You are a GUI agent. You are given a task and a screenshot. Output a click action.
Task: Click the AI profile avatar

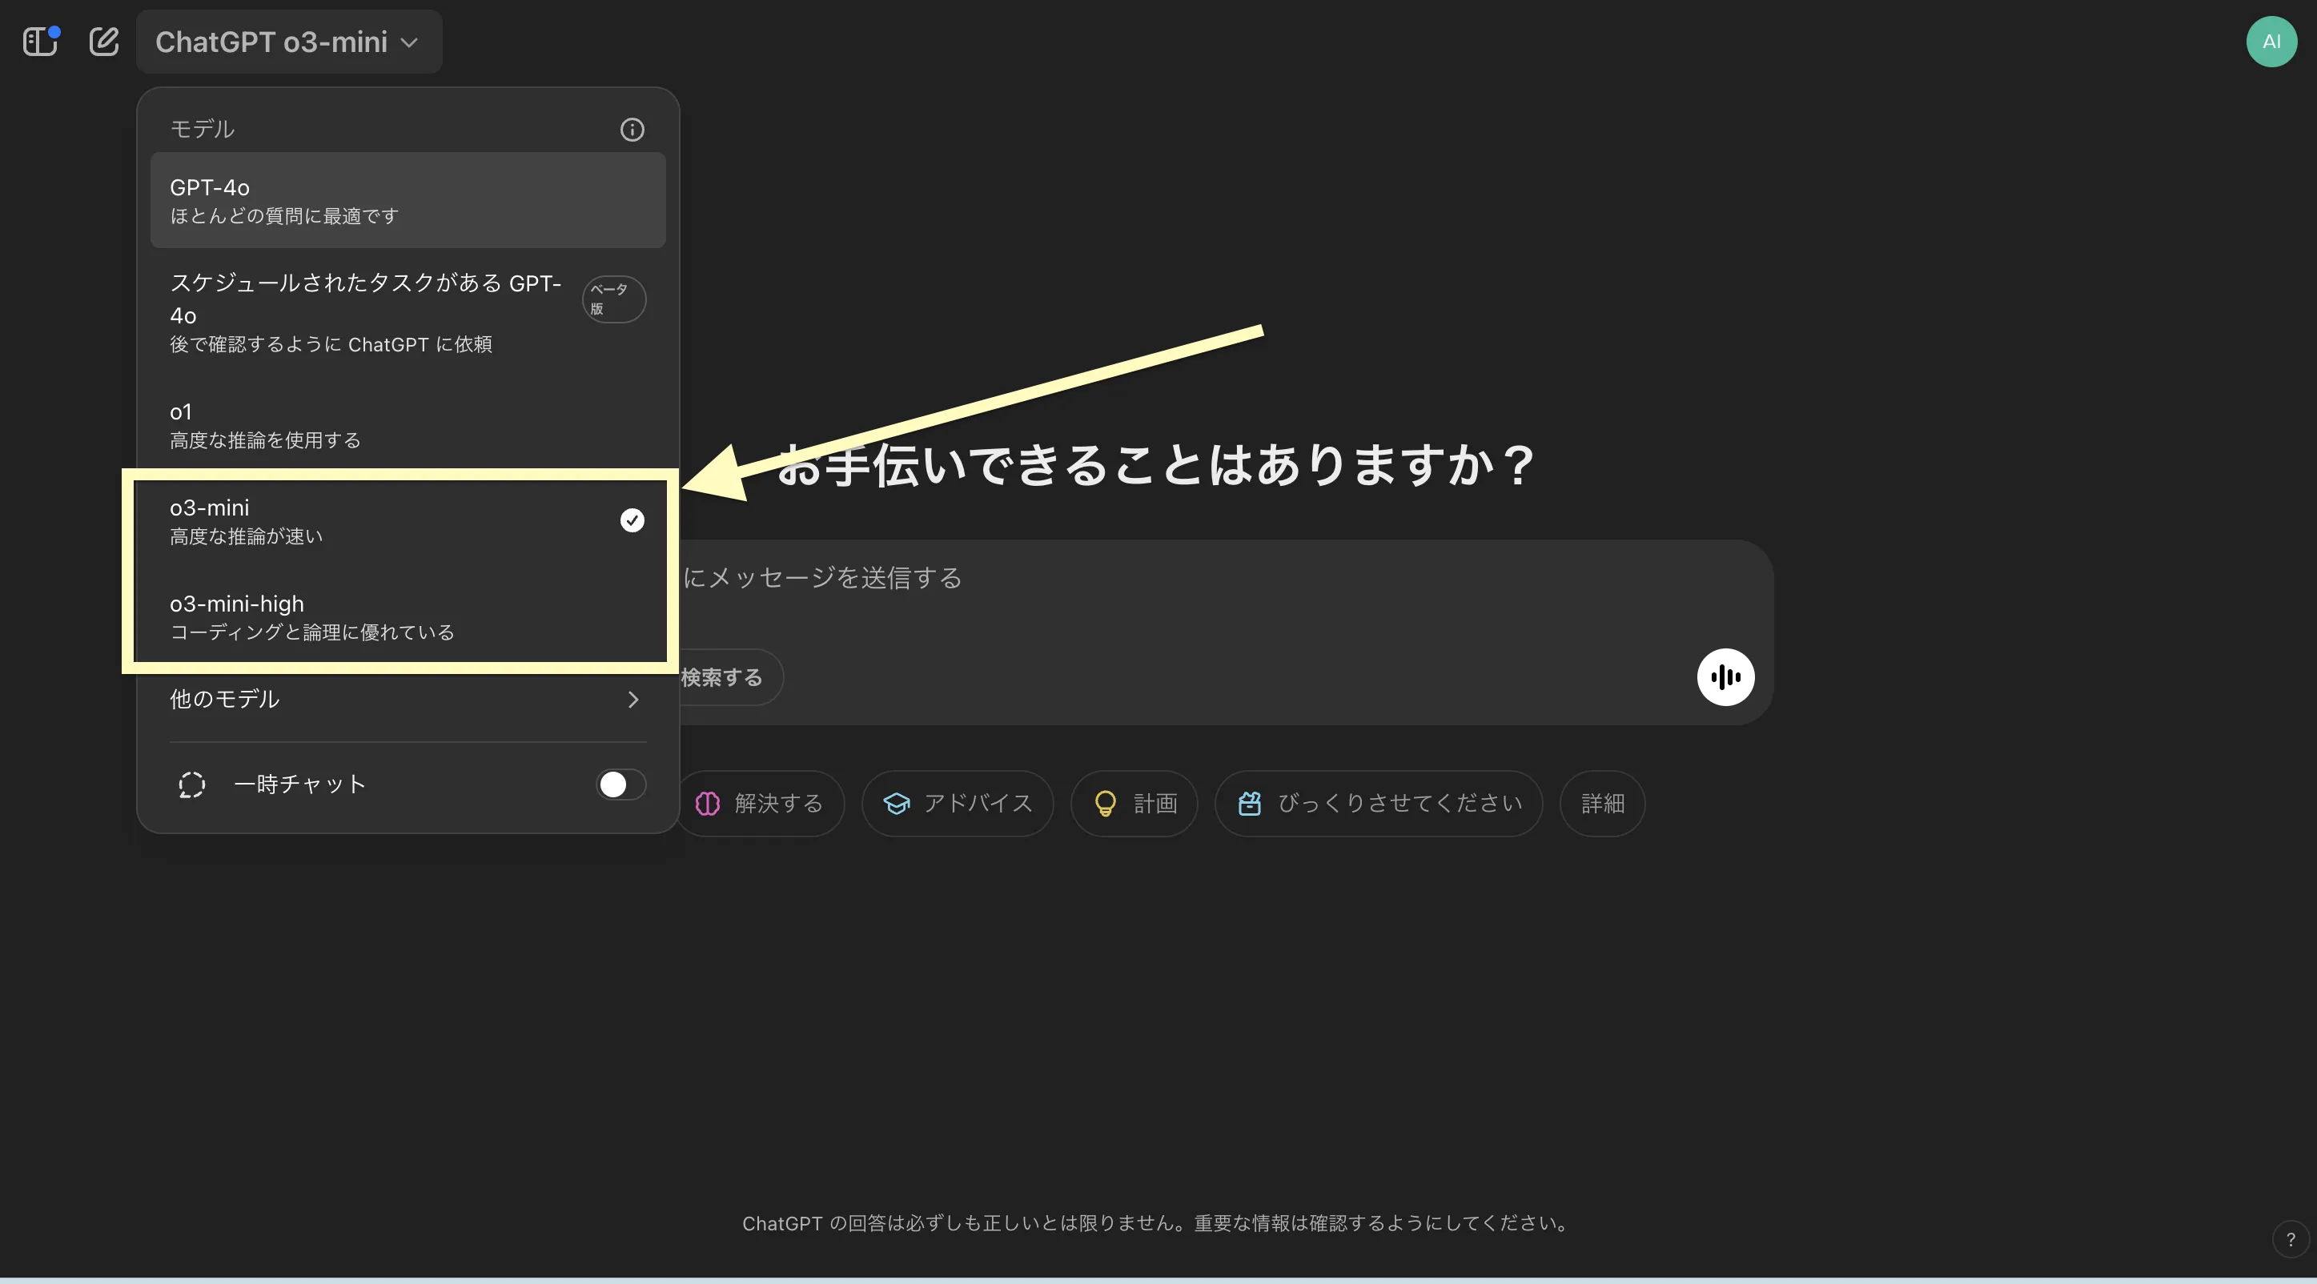(x=2271, y=42)
